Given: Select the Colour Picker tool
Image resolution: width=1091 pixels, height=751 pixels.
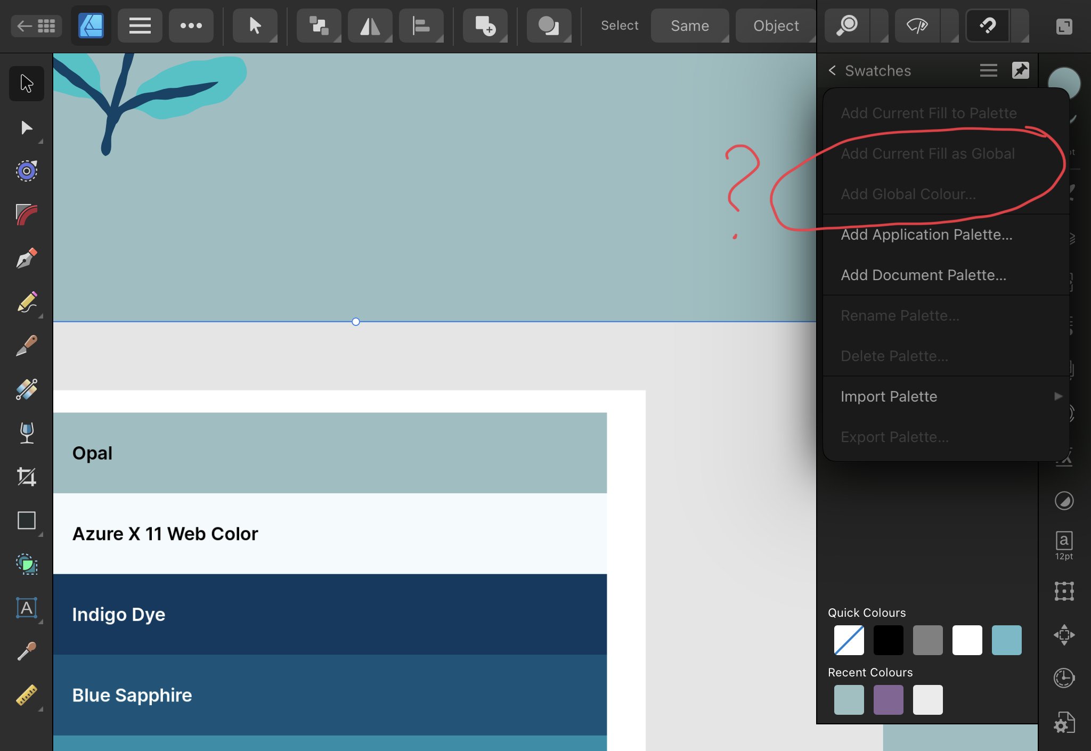Looking at the screenshot, I should (x=26, y=651).
